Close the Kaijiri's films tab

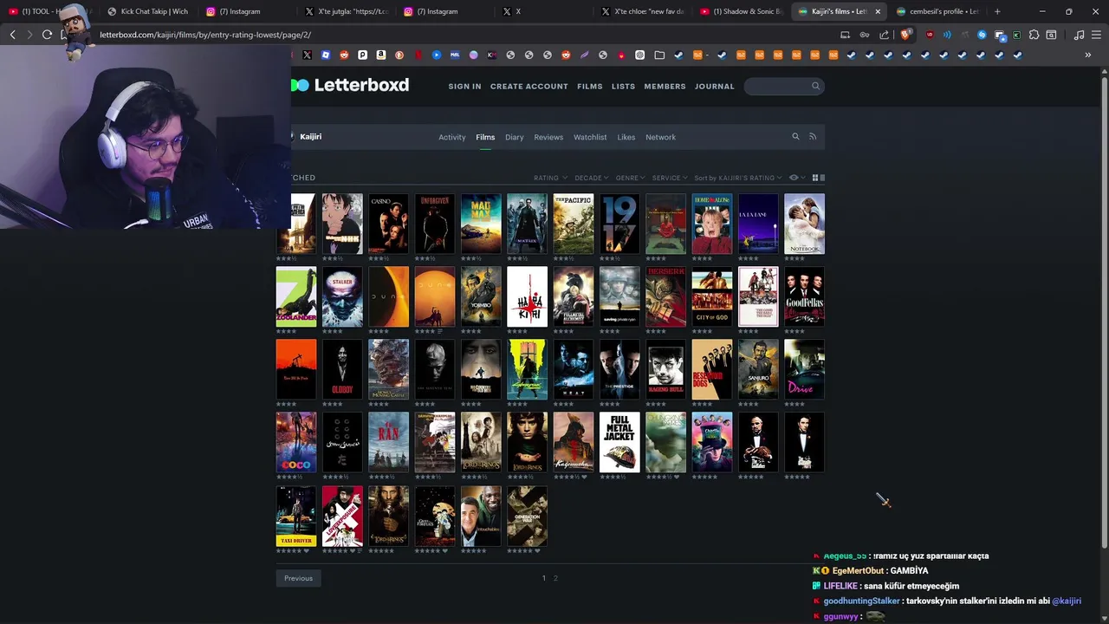[x=878, y=11]
